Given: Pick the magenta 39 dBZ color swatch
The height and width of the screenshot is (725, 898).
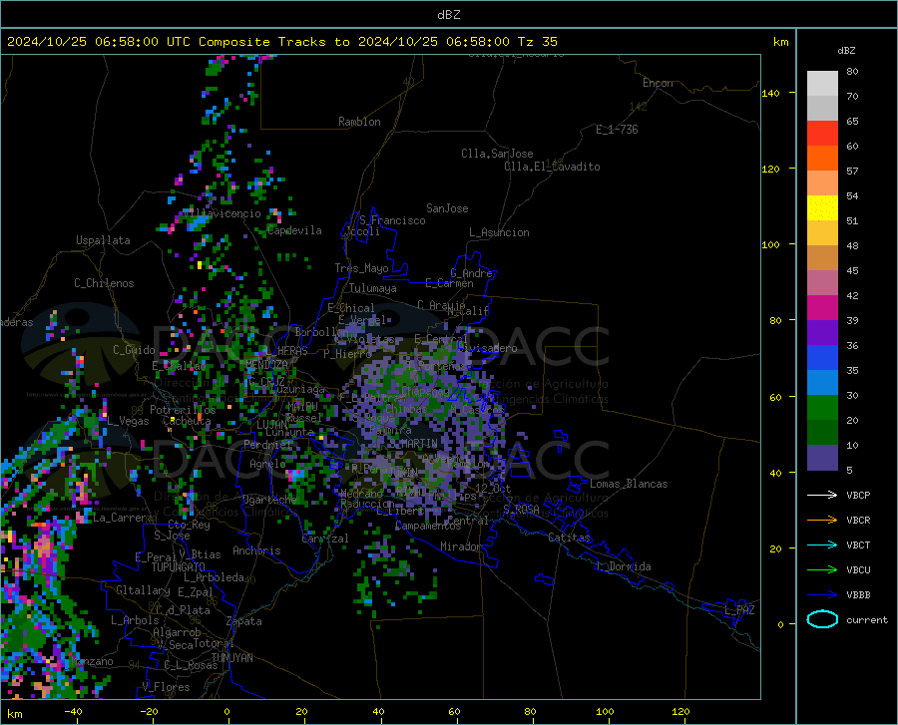Looking at the screenshot, I should (x=822, y=308).
